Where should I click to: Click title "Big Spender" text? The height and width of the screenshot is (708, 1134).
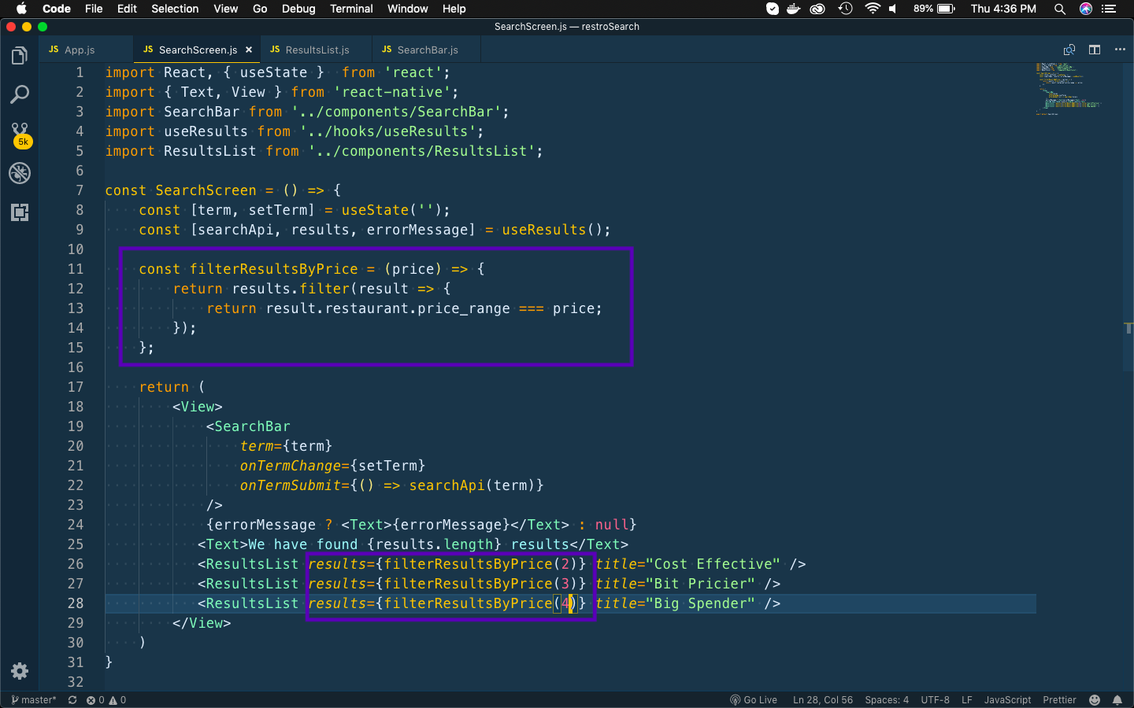click(700, 603)
